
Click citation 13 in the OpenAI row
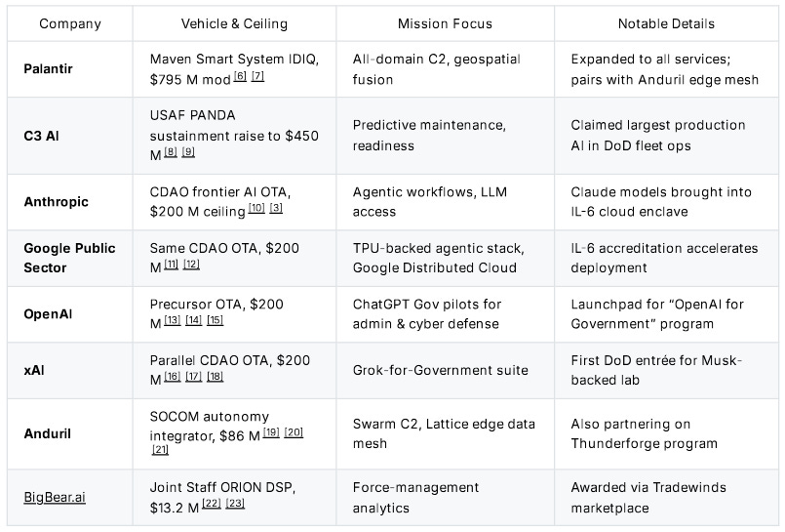pyautogui.click(x=173, y=320)
